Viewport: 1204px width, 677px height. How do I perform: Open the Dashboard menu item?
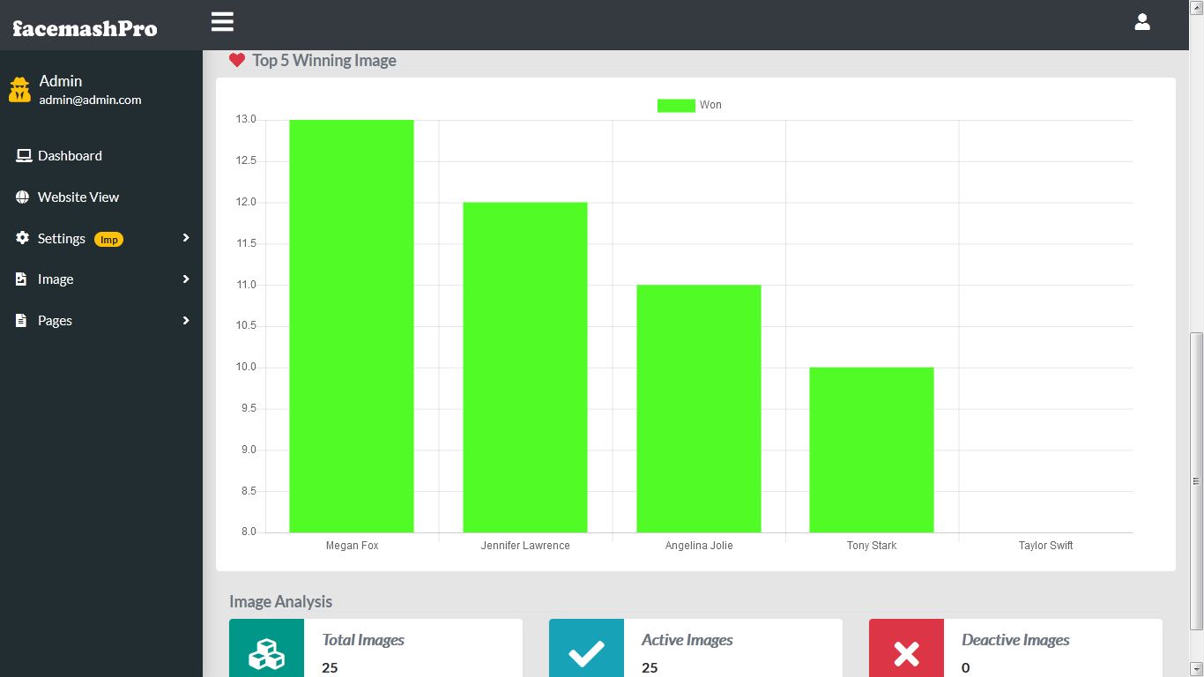70,155
